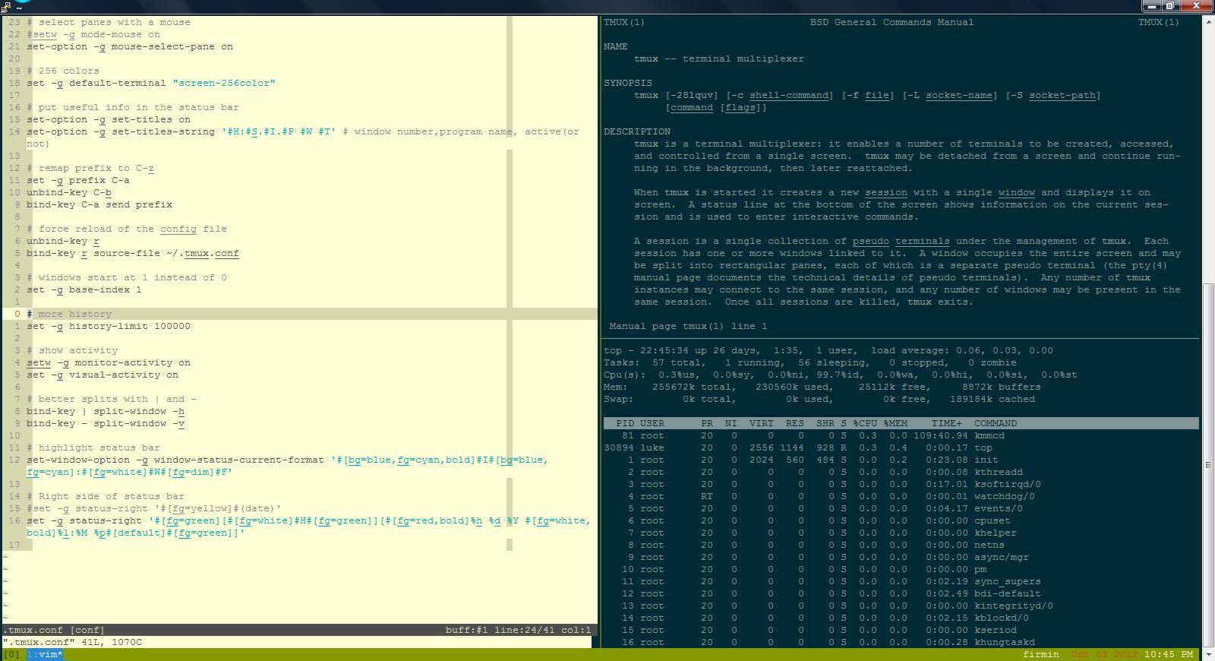
Task: Select the 1:vim tmux window tab
Action: click(45, 654)
